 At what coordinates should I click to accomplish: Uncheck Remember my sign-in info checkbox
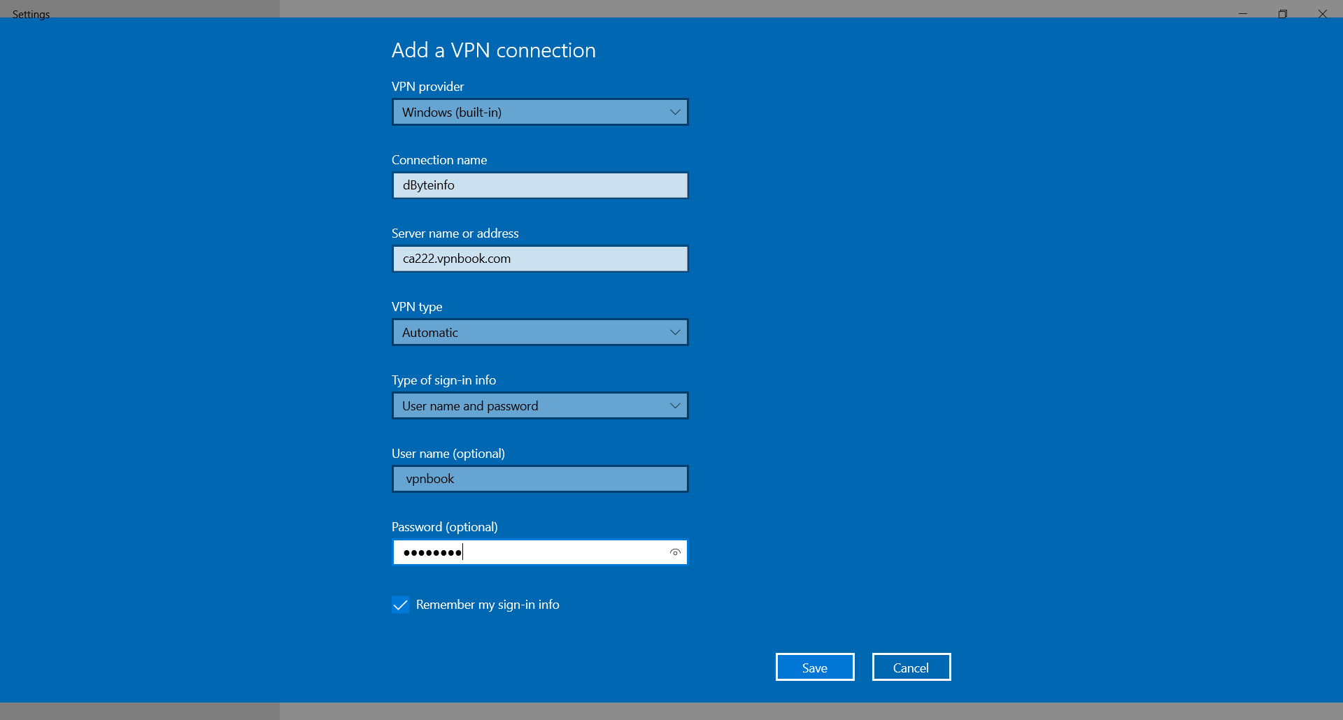[400, 605]
